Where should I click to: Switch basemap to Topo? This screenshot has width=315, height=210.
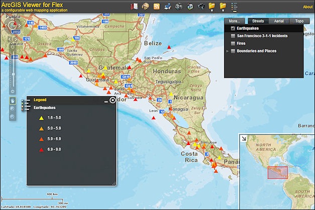point(299,21)
